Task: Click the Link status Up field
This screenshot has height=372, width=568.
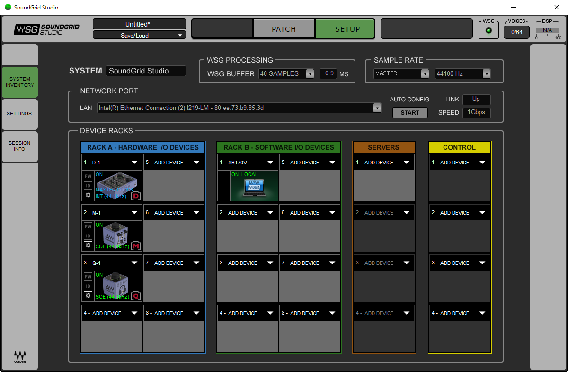Action: coord(476,100)
